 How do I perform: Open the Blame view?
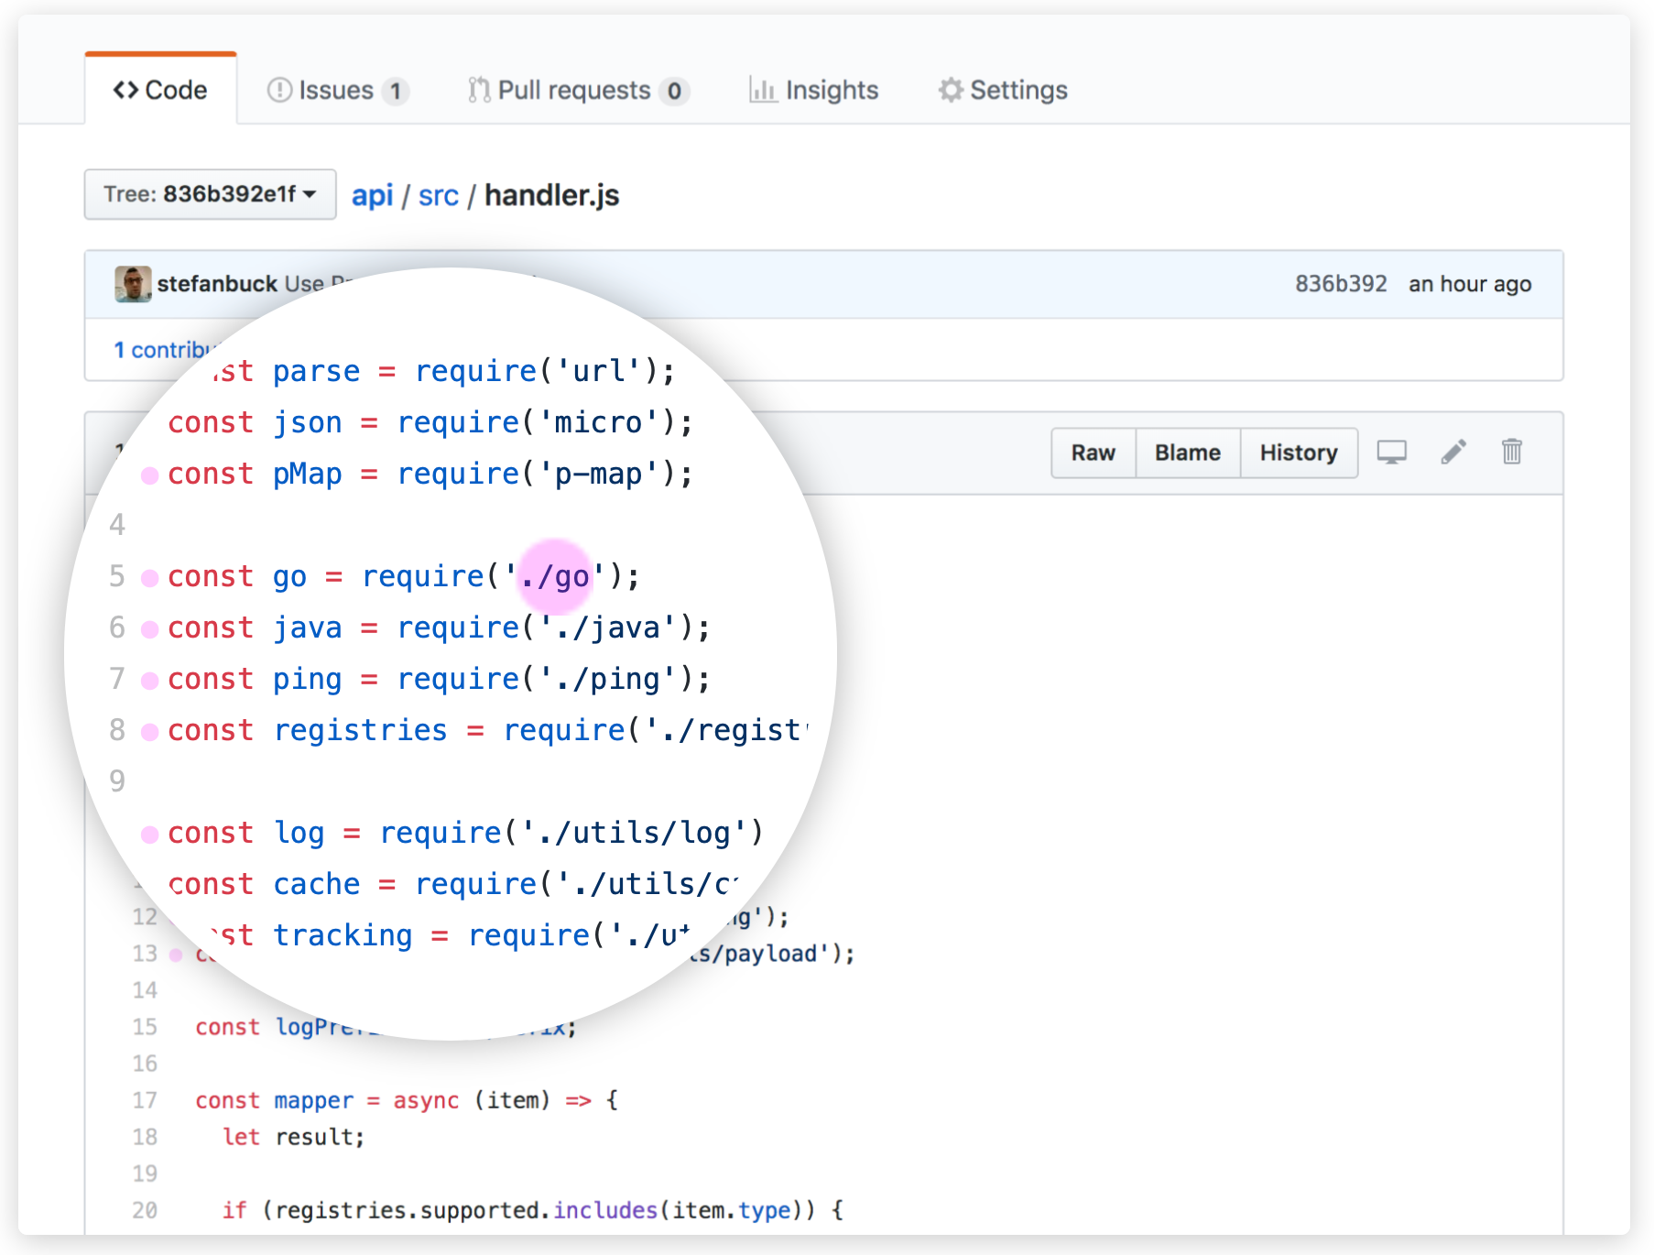click(1188, 453)
